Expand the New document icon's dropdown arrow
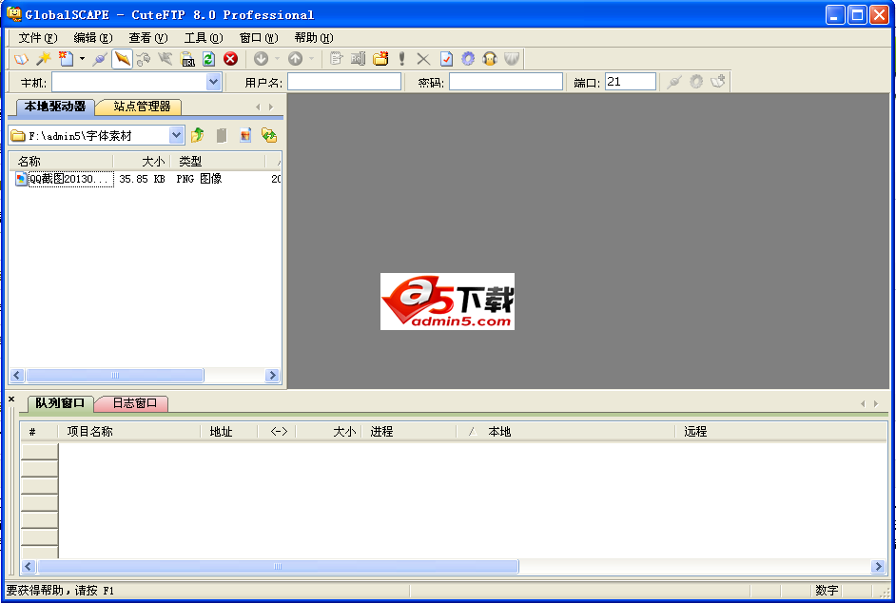The image size is (896, 604). tap(83, 59)
